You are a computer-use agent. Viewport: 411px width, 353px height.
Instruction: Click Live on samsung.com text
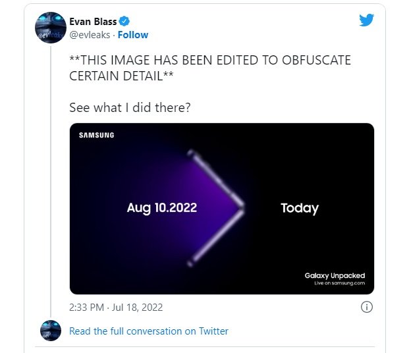pyautogui.click(x=339, y=283)
